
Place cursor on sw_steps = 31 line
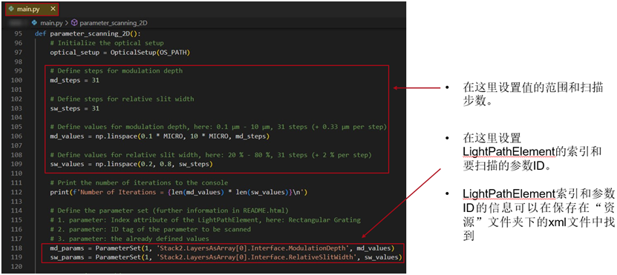tap(75, 108)
